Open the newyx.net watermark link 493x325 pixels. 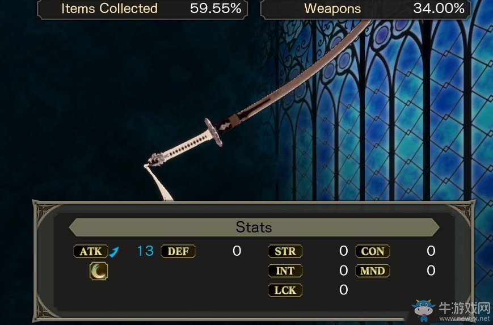pyautogui.click(x=465, y=319)
